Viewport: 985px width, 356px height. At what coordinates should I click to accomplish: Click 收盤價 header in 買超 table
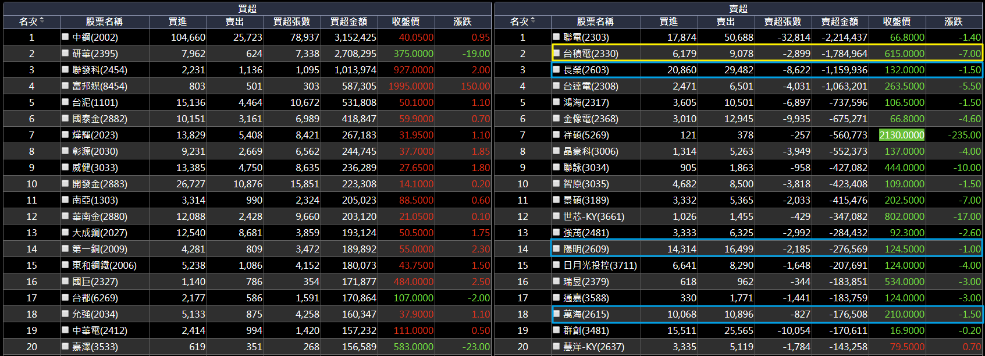[x=406, y=22]
